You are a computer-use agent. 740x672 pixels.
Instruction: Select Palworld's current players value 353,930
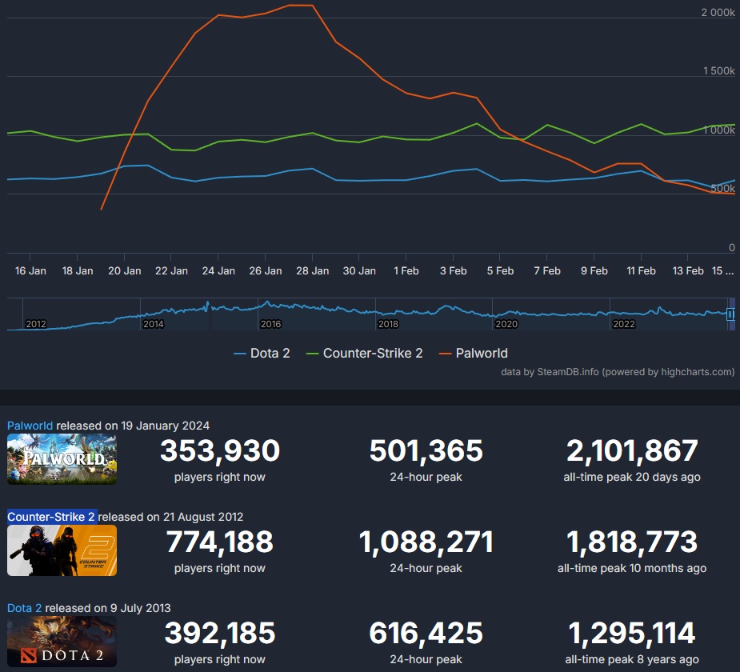click(220, 450)
